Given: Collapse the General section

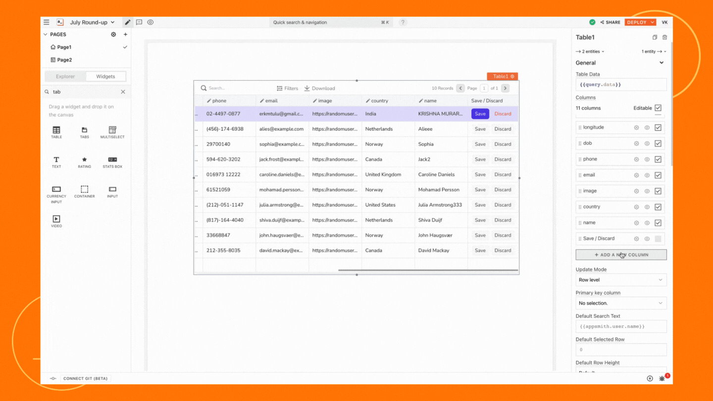Looking at the screenshot, I should [662, 63].
